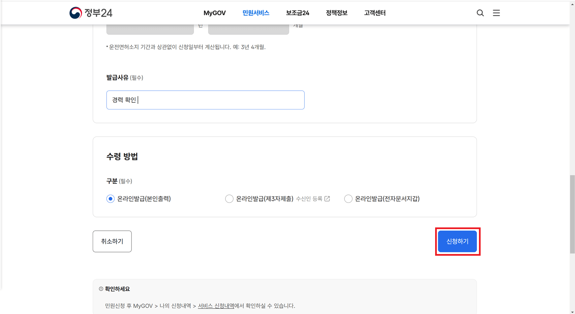Open the 수신인 등록 link text

pyautogui.click(x=309, y=199)
